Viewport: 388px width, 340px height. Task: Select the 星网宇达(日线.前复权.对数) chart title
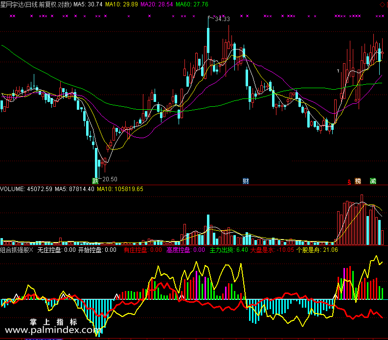36,4
